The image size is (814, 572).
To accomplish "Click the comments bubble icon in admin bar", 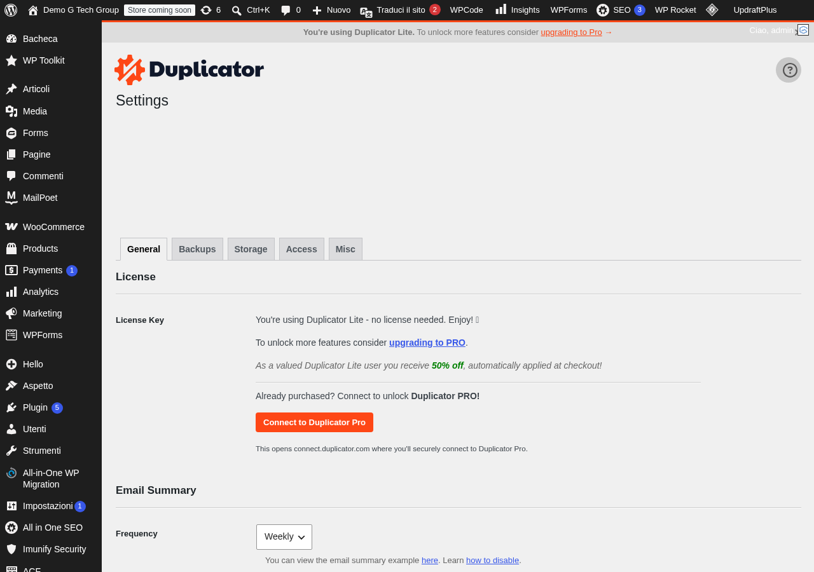I will click(x=286, y=10).
